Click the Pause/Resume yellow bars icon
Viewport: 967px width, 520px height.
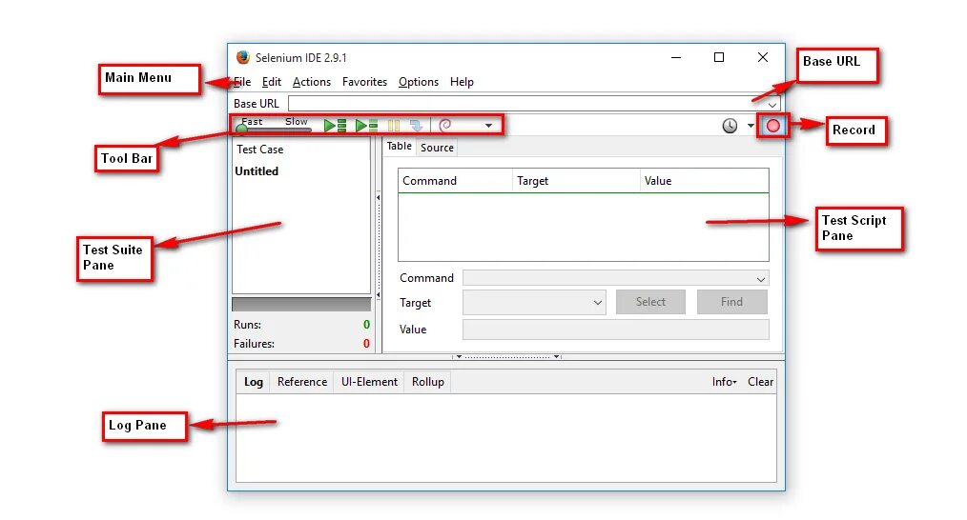click(394, 126)
